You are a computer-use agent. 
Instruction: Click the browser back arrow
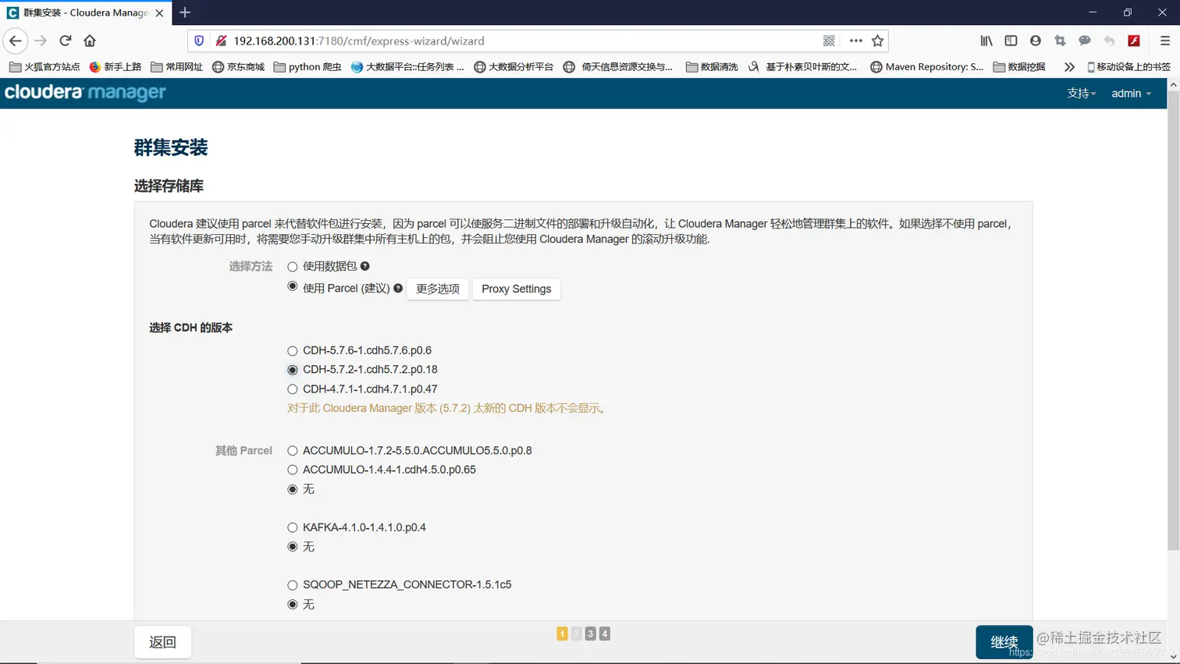coord(16,41)
